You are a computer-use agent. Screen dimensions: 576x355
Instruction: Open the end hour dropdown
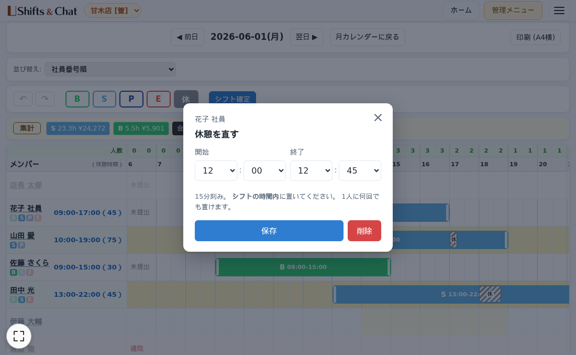[x=311, y=171]
